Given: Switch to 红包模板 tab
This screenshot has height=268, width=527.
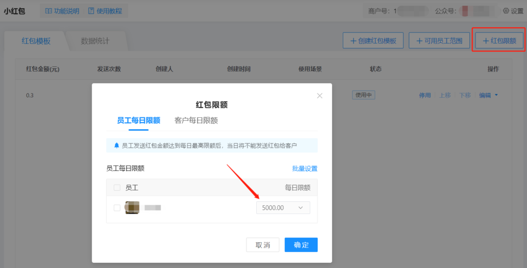Looking at the screenshot, I should tap(36, 41).
